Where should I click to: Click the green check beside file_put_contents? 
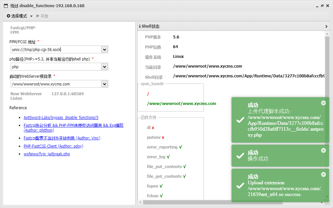185,167
